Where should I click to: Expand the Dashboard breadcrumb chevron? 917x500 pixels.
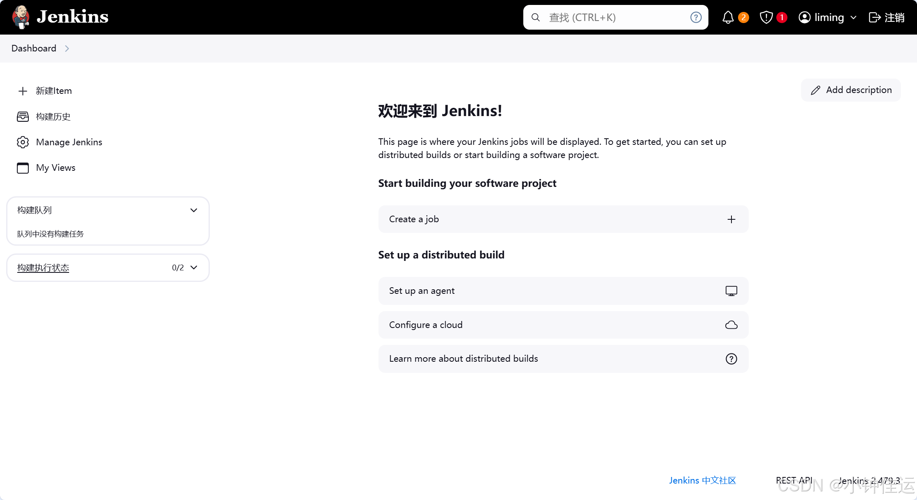[x=67, y=49]
